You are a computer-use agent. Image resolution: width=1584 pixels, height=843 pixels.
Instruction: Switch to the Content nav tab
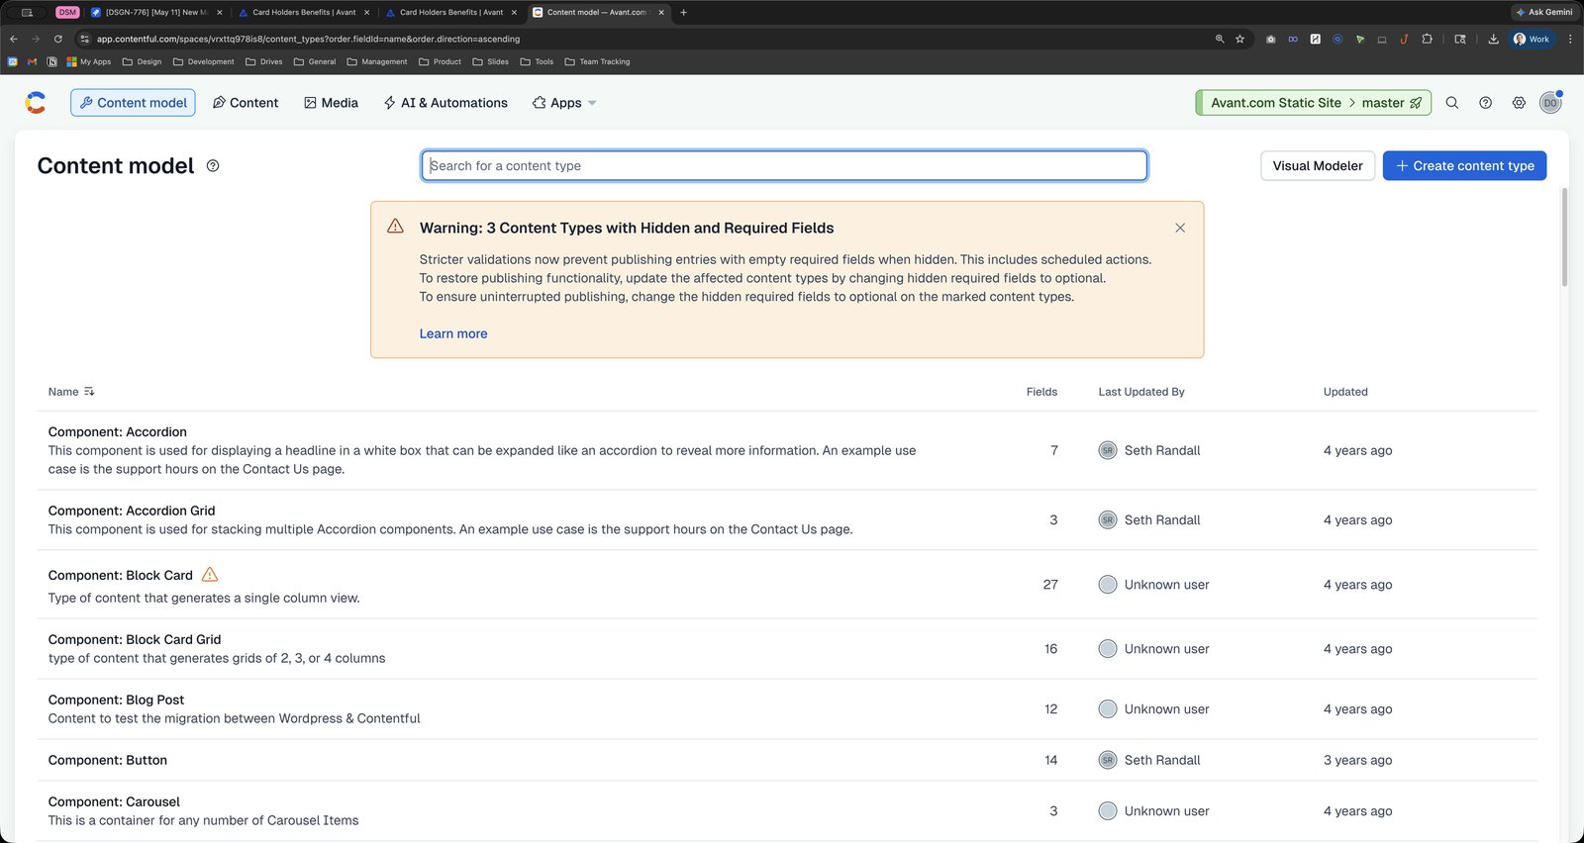(x=246, y=103)
